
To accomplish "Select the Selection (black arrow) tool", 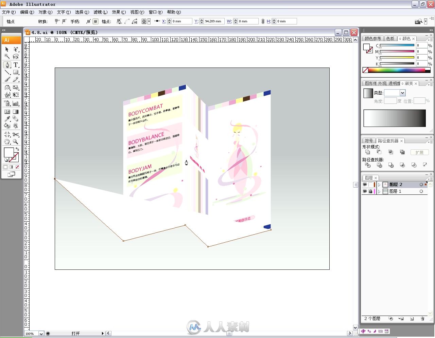I will tap(7, 50).
